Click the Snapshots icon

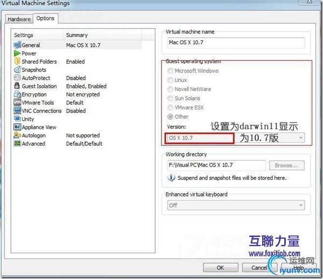coord(17,69)
